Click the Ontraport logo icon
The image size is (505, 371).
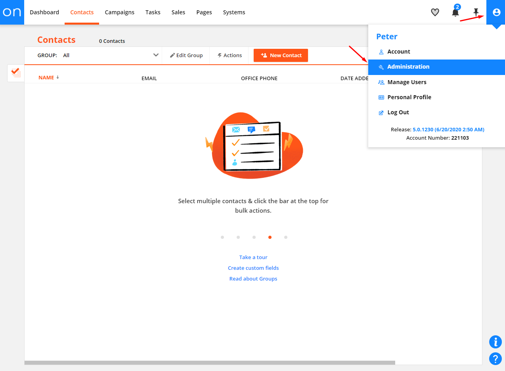tap(12, 12)
